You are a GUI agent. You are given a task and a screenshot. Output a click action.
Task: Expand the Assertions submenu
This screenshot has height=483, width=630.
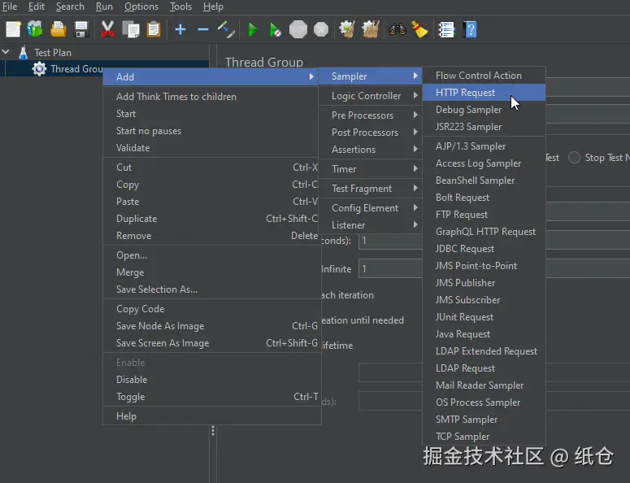(x=370, y=150)
